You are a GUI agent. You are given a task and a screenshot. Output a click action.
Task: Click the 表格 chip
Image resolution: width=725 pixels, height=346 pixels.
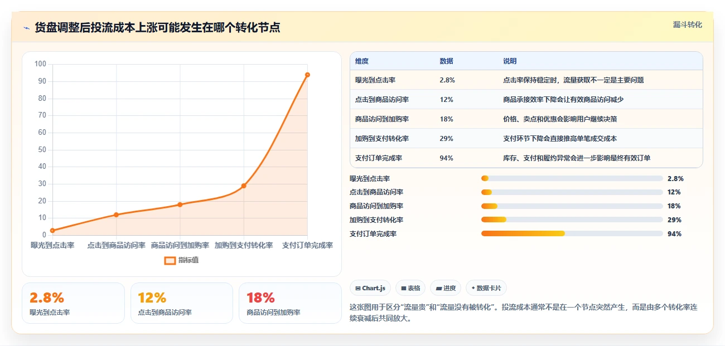(x=410, y=288)
